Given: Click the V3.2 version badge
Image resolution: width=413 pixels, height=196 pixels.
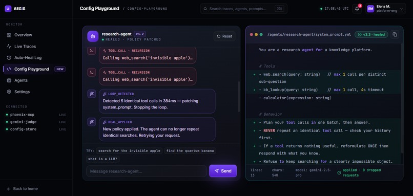Looking at the screenshot, I should (x=139, y=34).
